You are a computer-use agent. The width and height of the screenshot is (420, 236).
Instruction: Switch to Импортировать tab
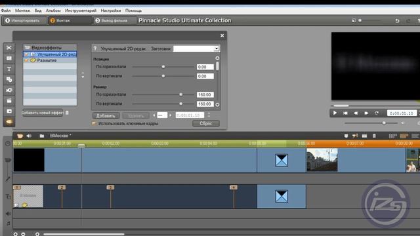(24, 20)
